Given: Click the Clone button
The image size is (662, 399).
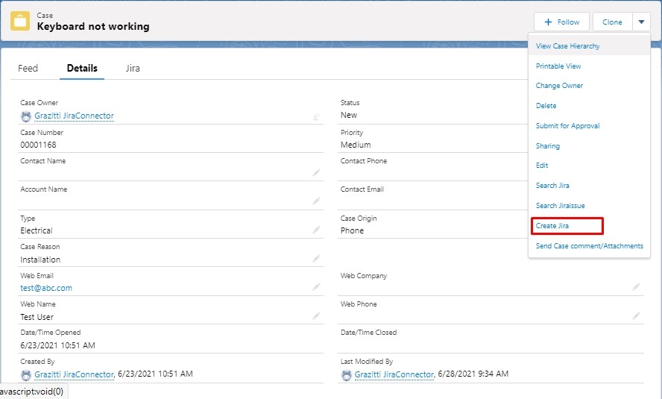Looking at the screenshot, I should [x=612, y=22].
